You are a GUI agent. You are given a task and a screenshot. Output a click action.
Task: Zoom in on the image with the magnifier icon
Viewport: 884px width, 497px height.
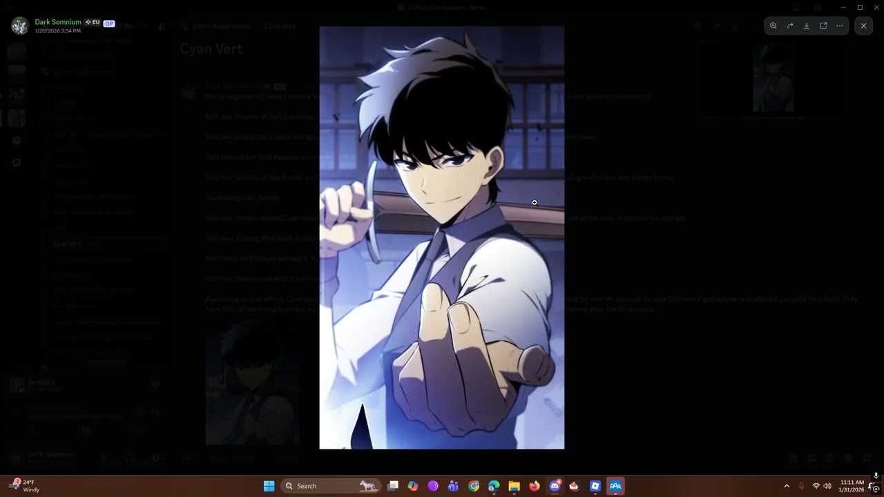[x=773, y=26]
